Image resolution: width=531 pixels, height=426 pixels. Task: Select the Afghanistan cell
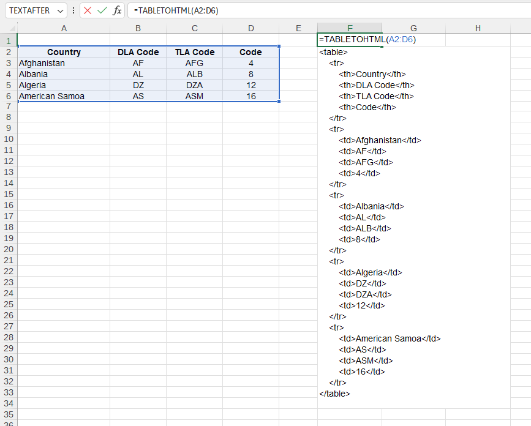click(64, 63)
